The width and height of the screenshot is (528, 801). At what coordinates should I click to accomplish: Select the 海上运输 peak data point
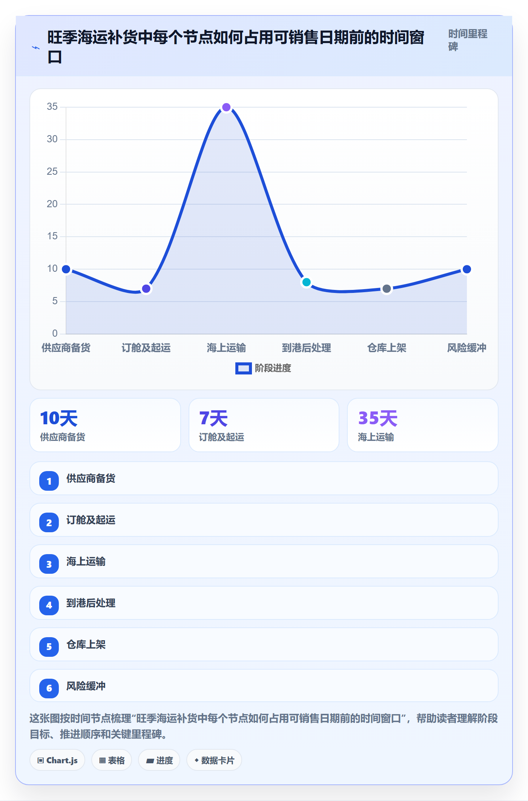(226, 108)
